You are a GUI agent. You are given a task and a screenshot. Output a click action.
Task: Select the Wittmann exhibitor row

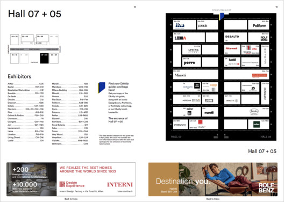pyautogui.click(x=70, y=144)
